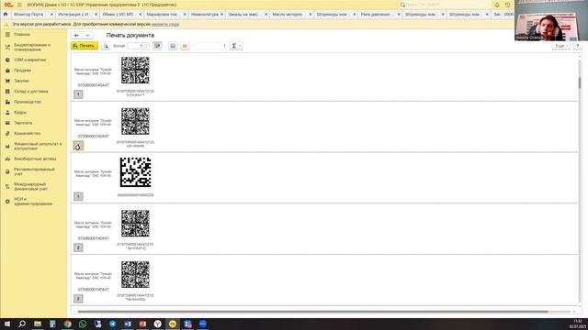Open Склад и доставка sidebar section
The width and height of the screenshot is (588, 330).
coord(30,92)
